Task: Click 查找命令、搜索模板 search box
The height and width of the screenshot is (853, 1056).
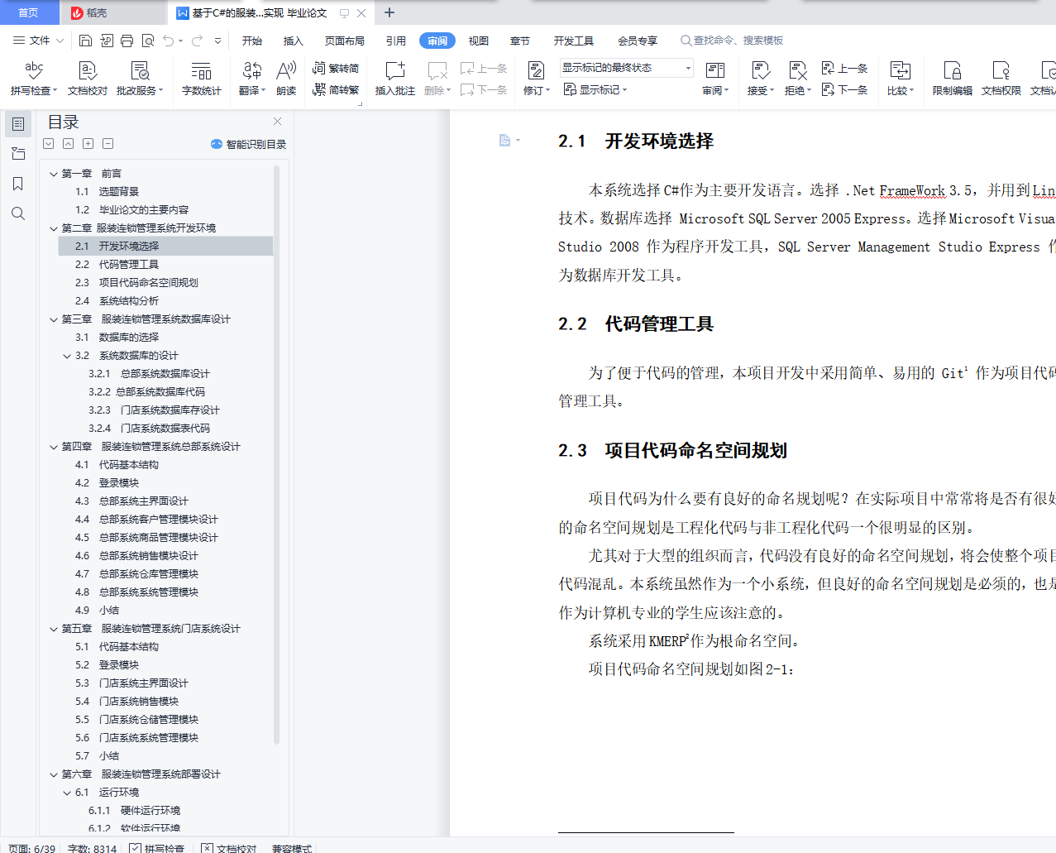Action: pyautogui.click(x=733, y=41)
